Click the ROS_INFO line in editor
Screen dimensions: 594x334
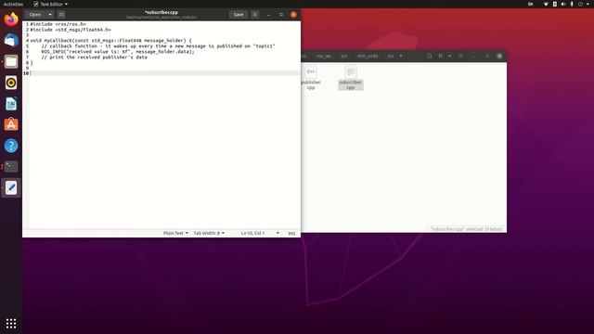tap(118, 52)
